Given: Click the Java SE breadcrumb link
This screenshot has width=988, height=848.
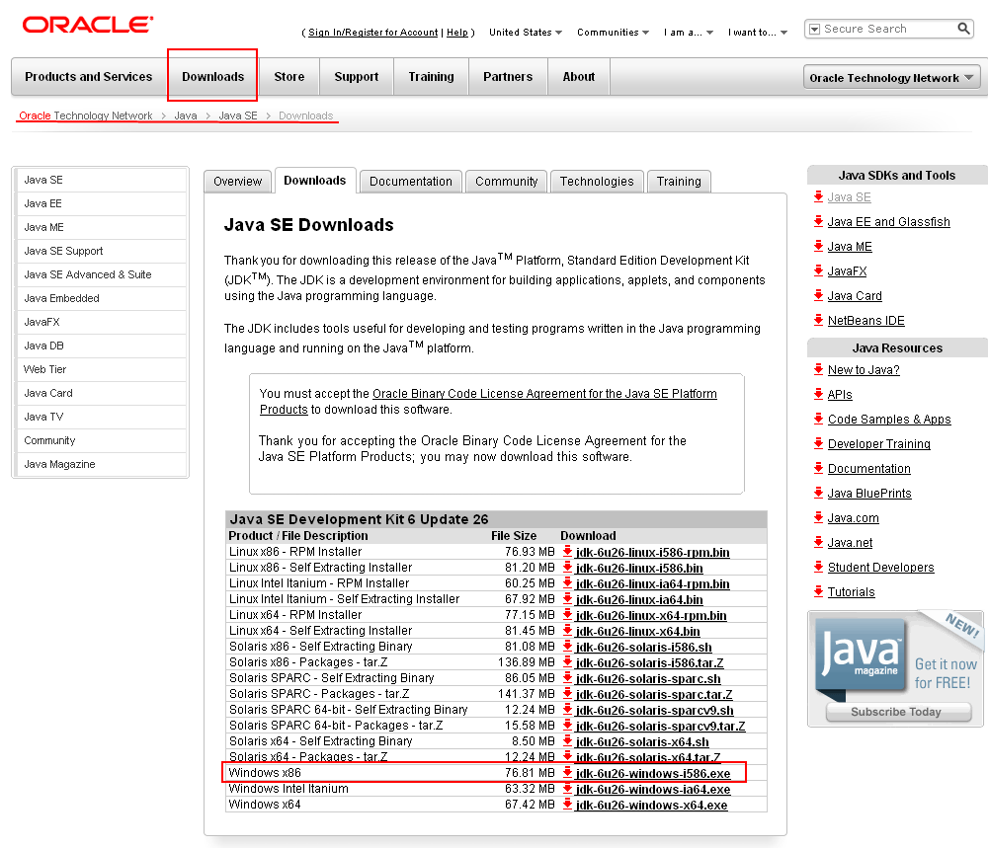Looking at the screenshot, I should pyautogui.click(x=238, y=116).
